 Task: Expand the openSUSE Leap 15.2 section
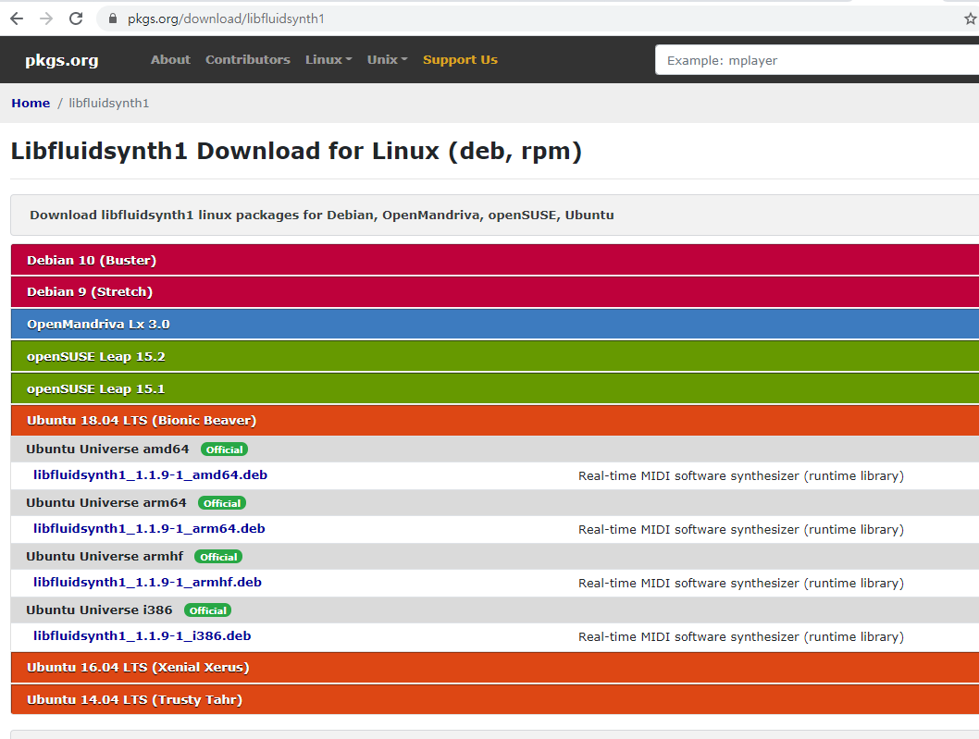pos(494,356)
